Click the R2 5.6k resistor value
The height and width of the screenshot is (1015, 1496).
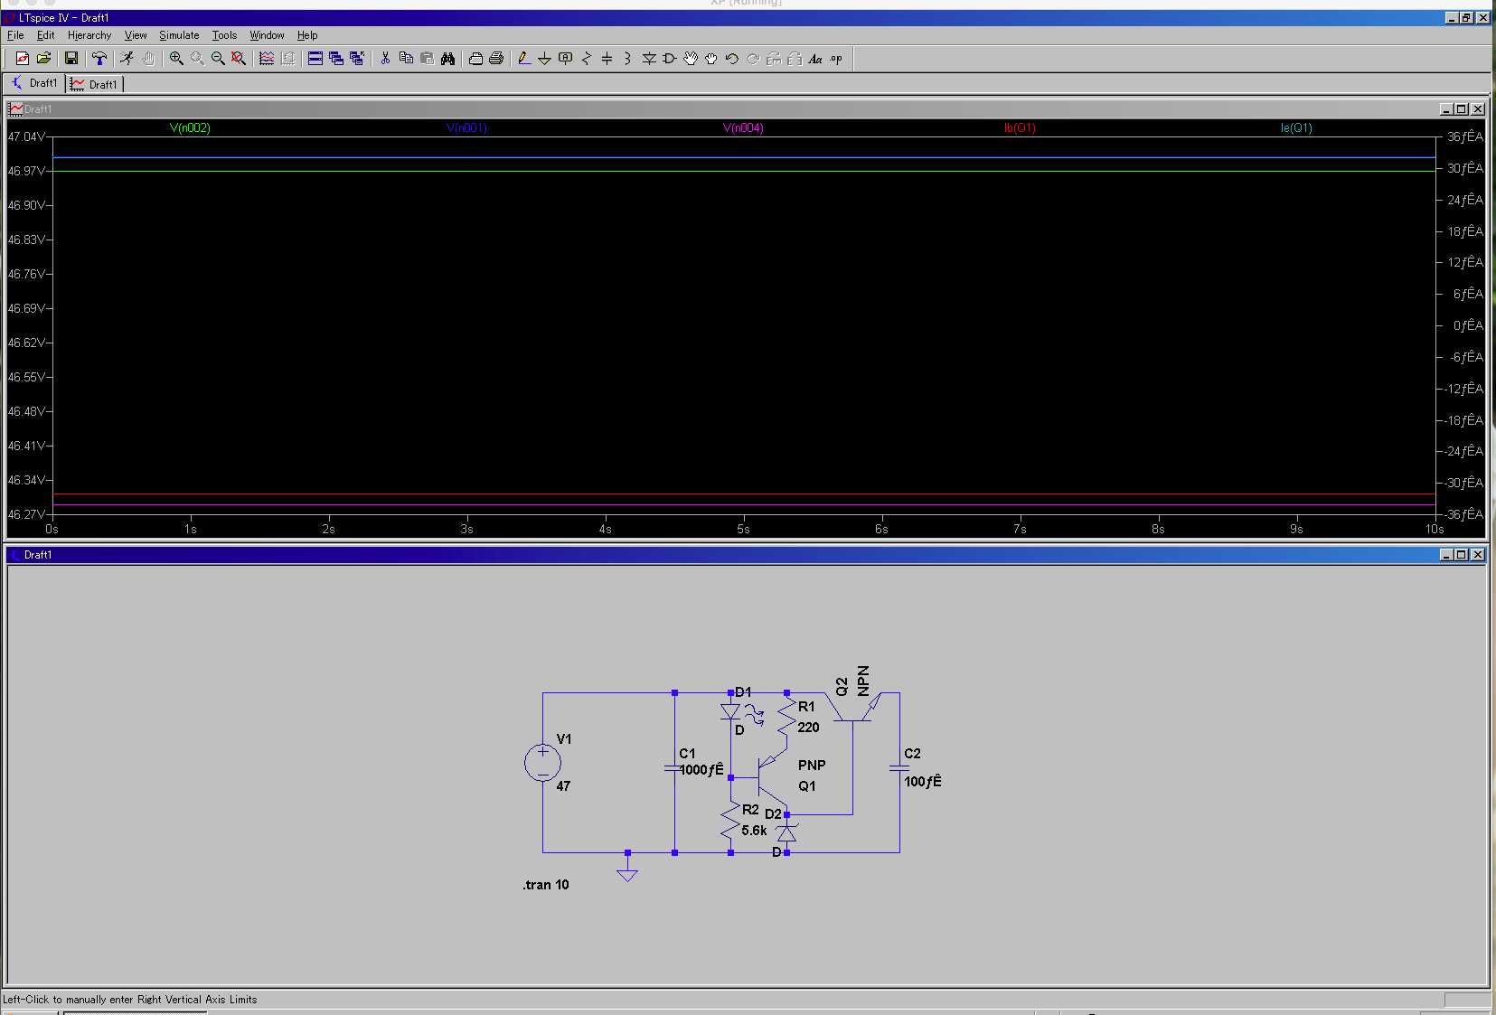[754, 831]
